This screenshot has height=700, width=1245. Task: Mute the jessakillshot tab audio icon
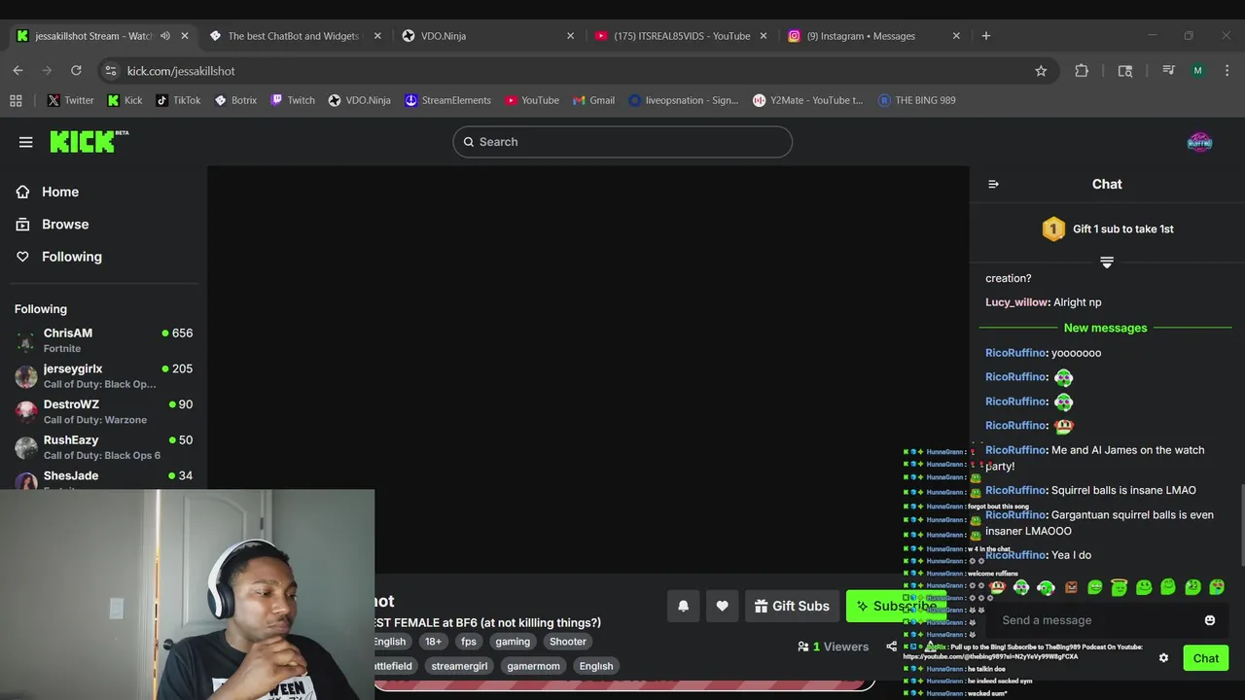(x=165, y=36)
